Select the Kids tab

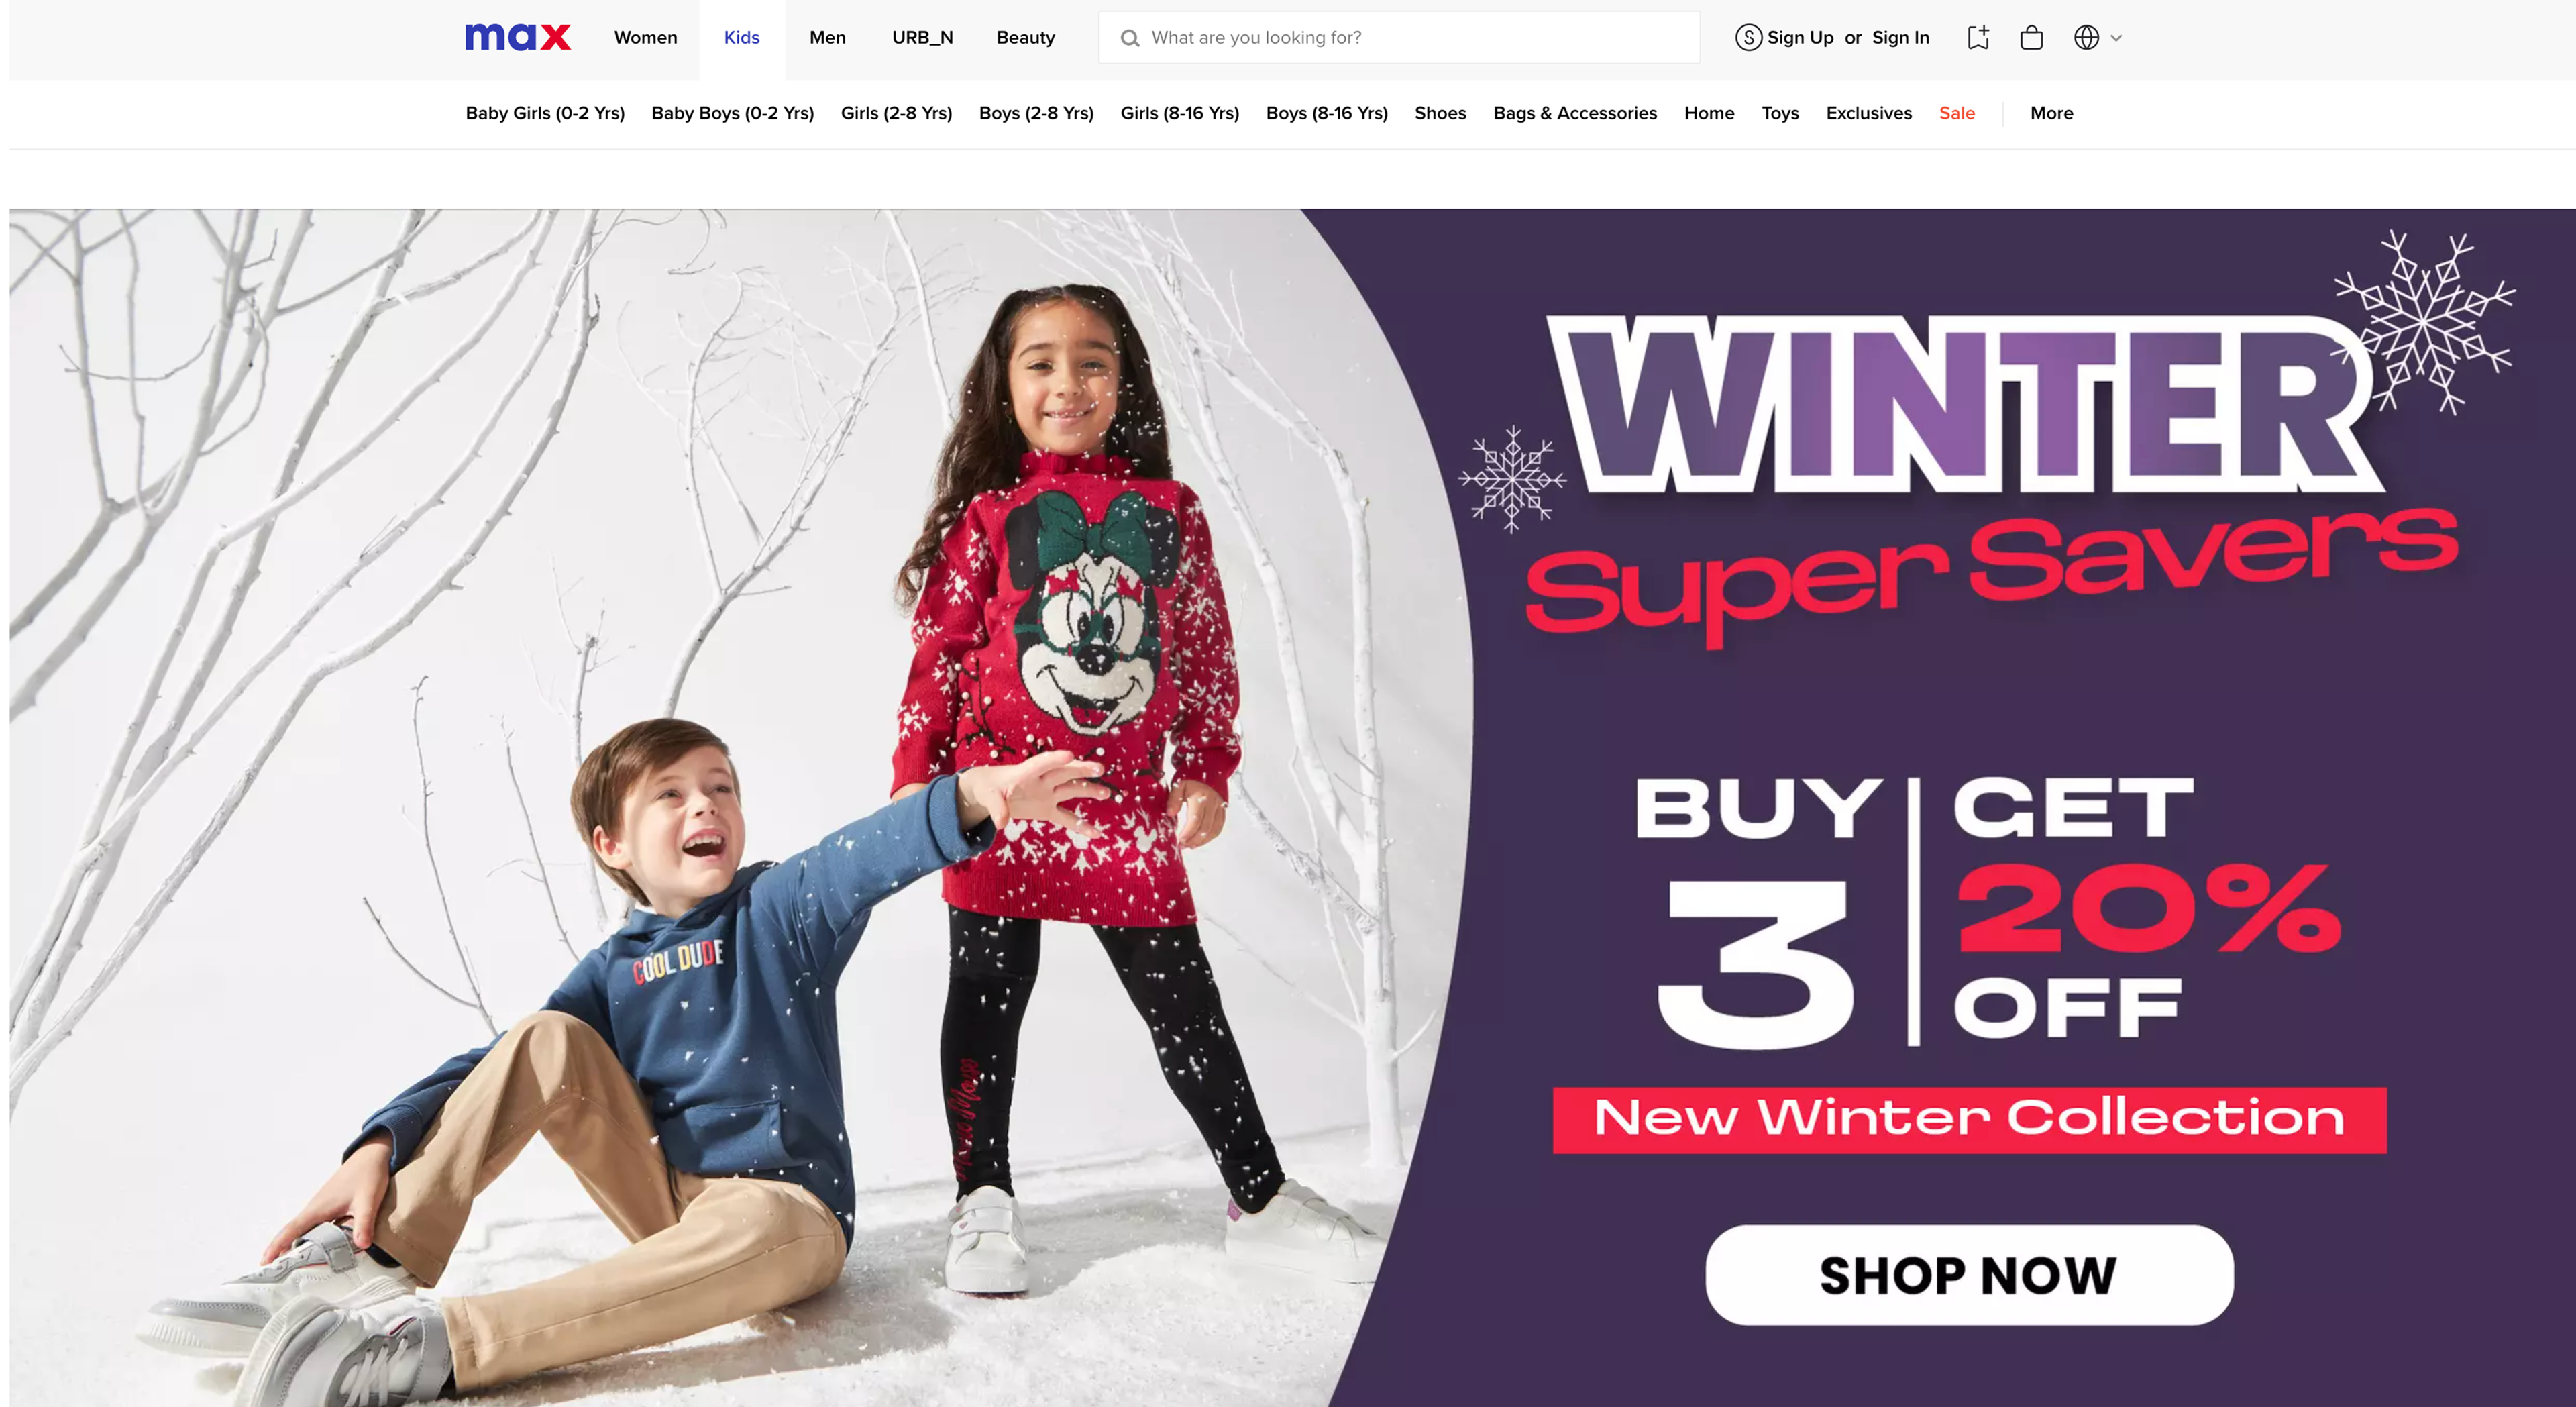(x=741, y=38)
